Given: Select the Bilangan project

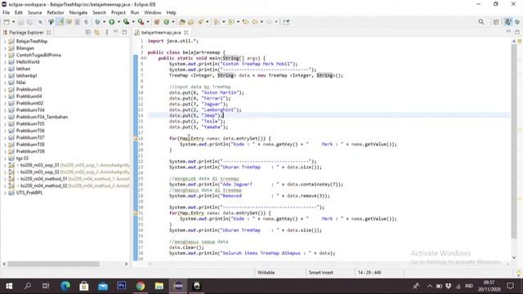Looking at the screenshot, I should (25, 48).
